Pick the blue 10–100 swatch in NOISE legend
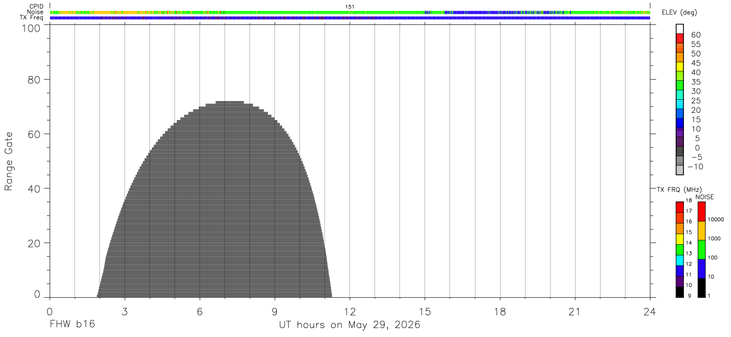This screenshot has height=337, width=731. [x=701, y=269]
